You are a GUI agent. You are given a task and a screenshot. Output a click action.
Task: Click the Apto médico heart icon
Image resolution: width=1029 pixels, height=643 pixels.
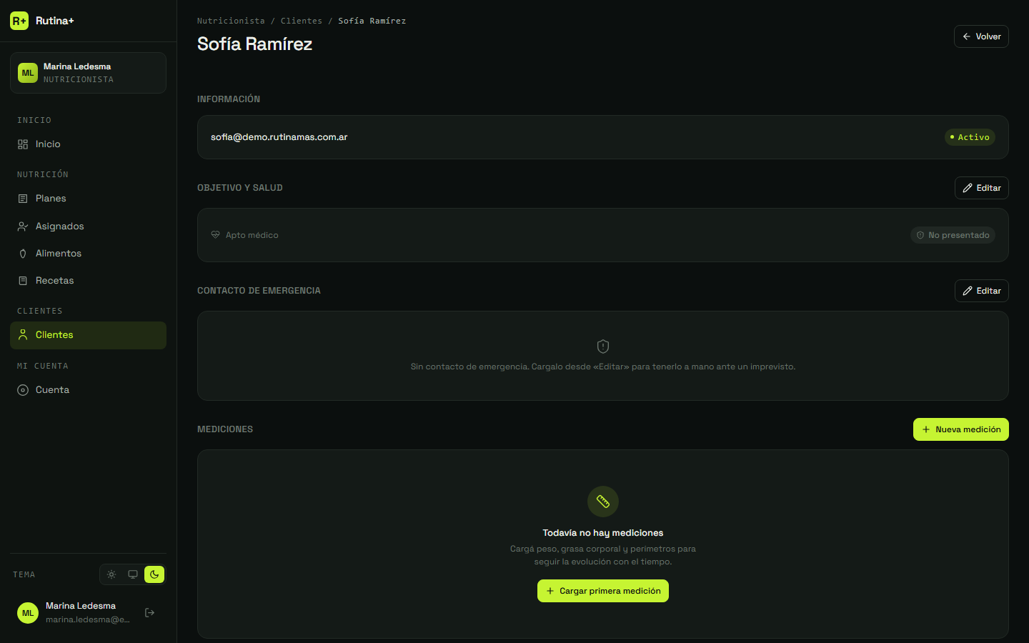pyautogui.click(x=215, y=235)
